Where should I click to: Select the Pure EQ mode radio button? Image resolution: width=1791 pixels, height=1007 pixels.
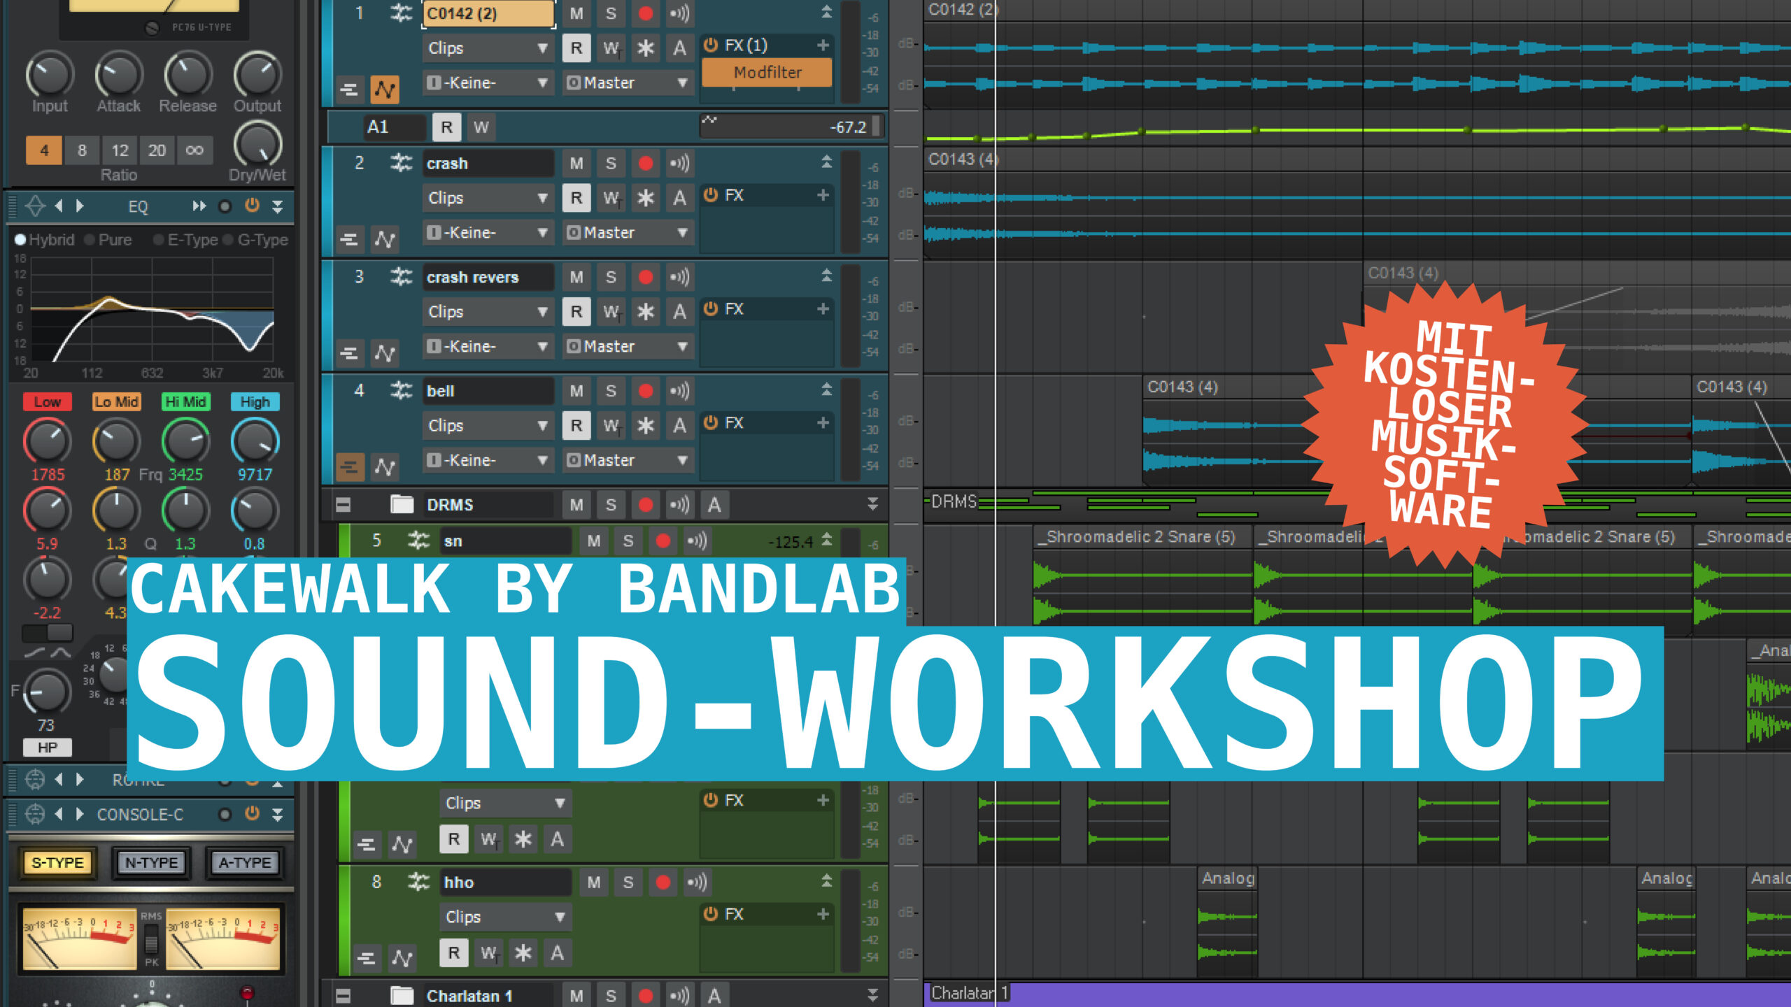point(90,239)
